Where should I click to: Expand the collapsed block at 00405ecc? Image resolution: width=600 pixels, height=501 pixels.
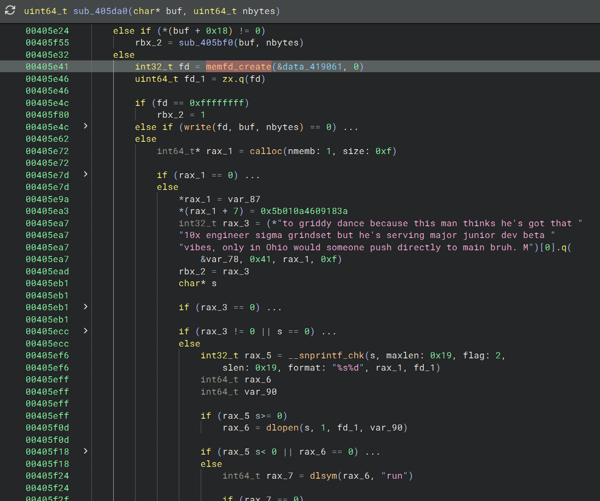(85, 331)
